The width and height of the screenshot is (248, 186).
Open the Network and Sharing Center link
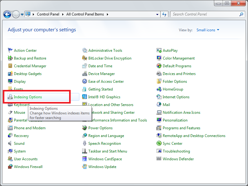113,113
